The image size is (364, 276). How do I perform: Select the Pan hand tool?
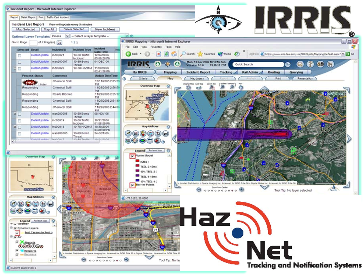241,87
